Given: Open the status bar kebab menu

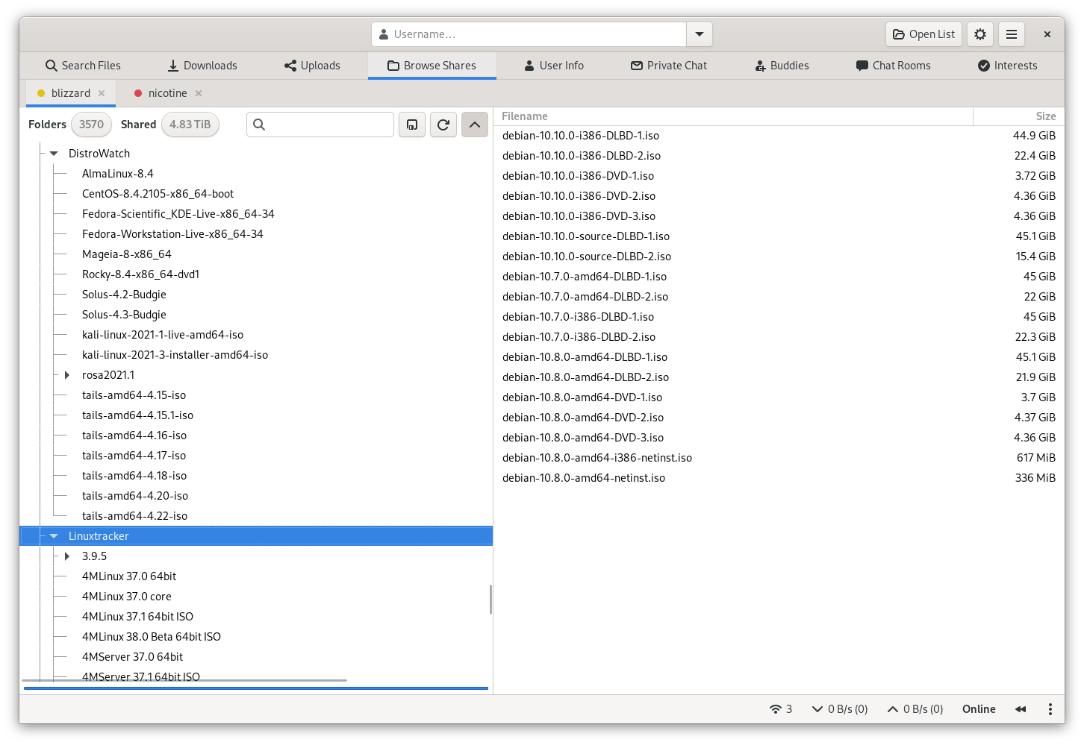Looking at the screenshot, I should pos(1050,709).
